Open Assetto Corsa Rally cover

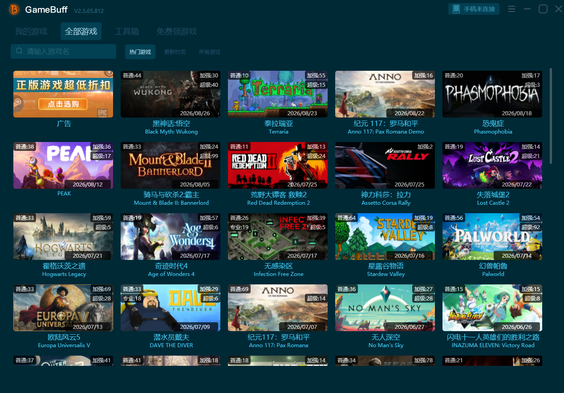[385, 165]
